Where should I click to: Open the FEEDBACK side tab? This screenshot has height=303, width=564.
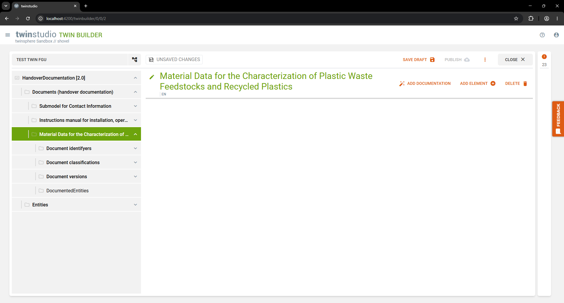(x=558, y=119)
